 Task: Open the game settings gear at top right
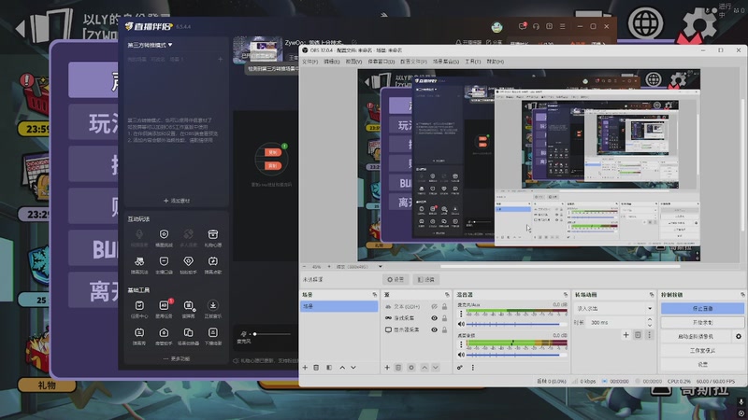pos(699,24)
